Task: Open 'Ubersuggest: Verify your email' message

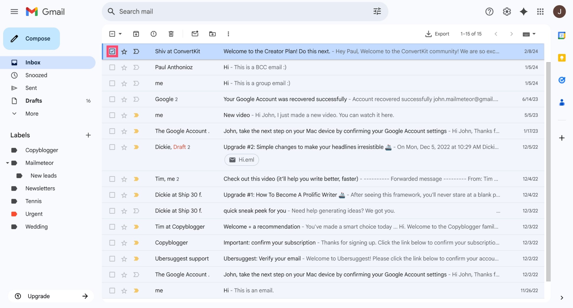Action: (x=323, y=259)
